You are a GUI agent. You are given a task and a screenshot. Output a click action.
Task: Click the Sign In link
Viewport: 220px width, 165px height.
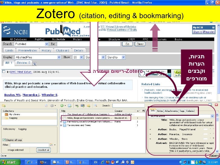click(198, 32)
